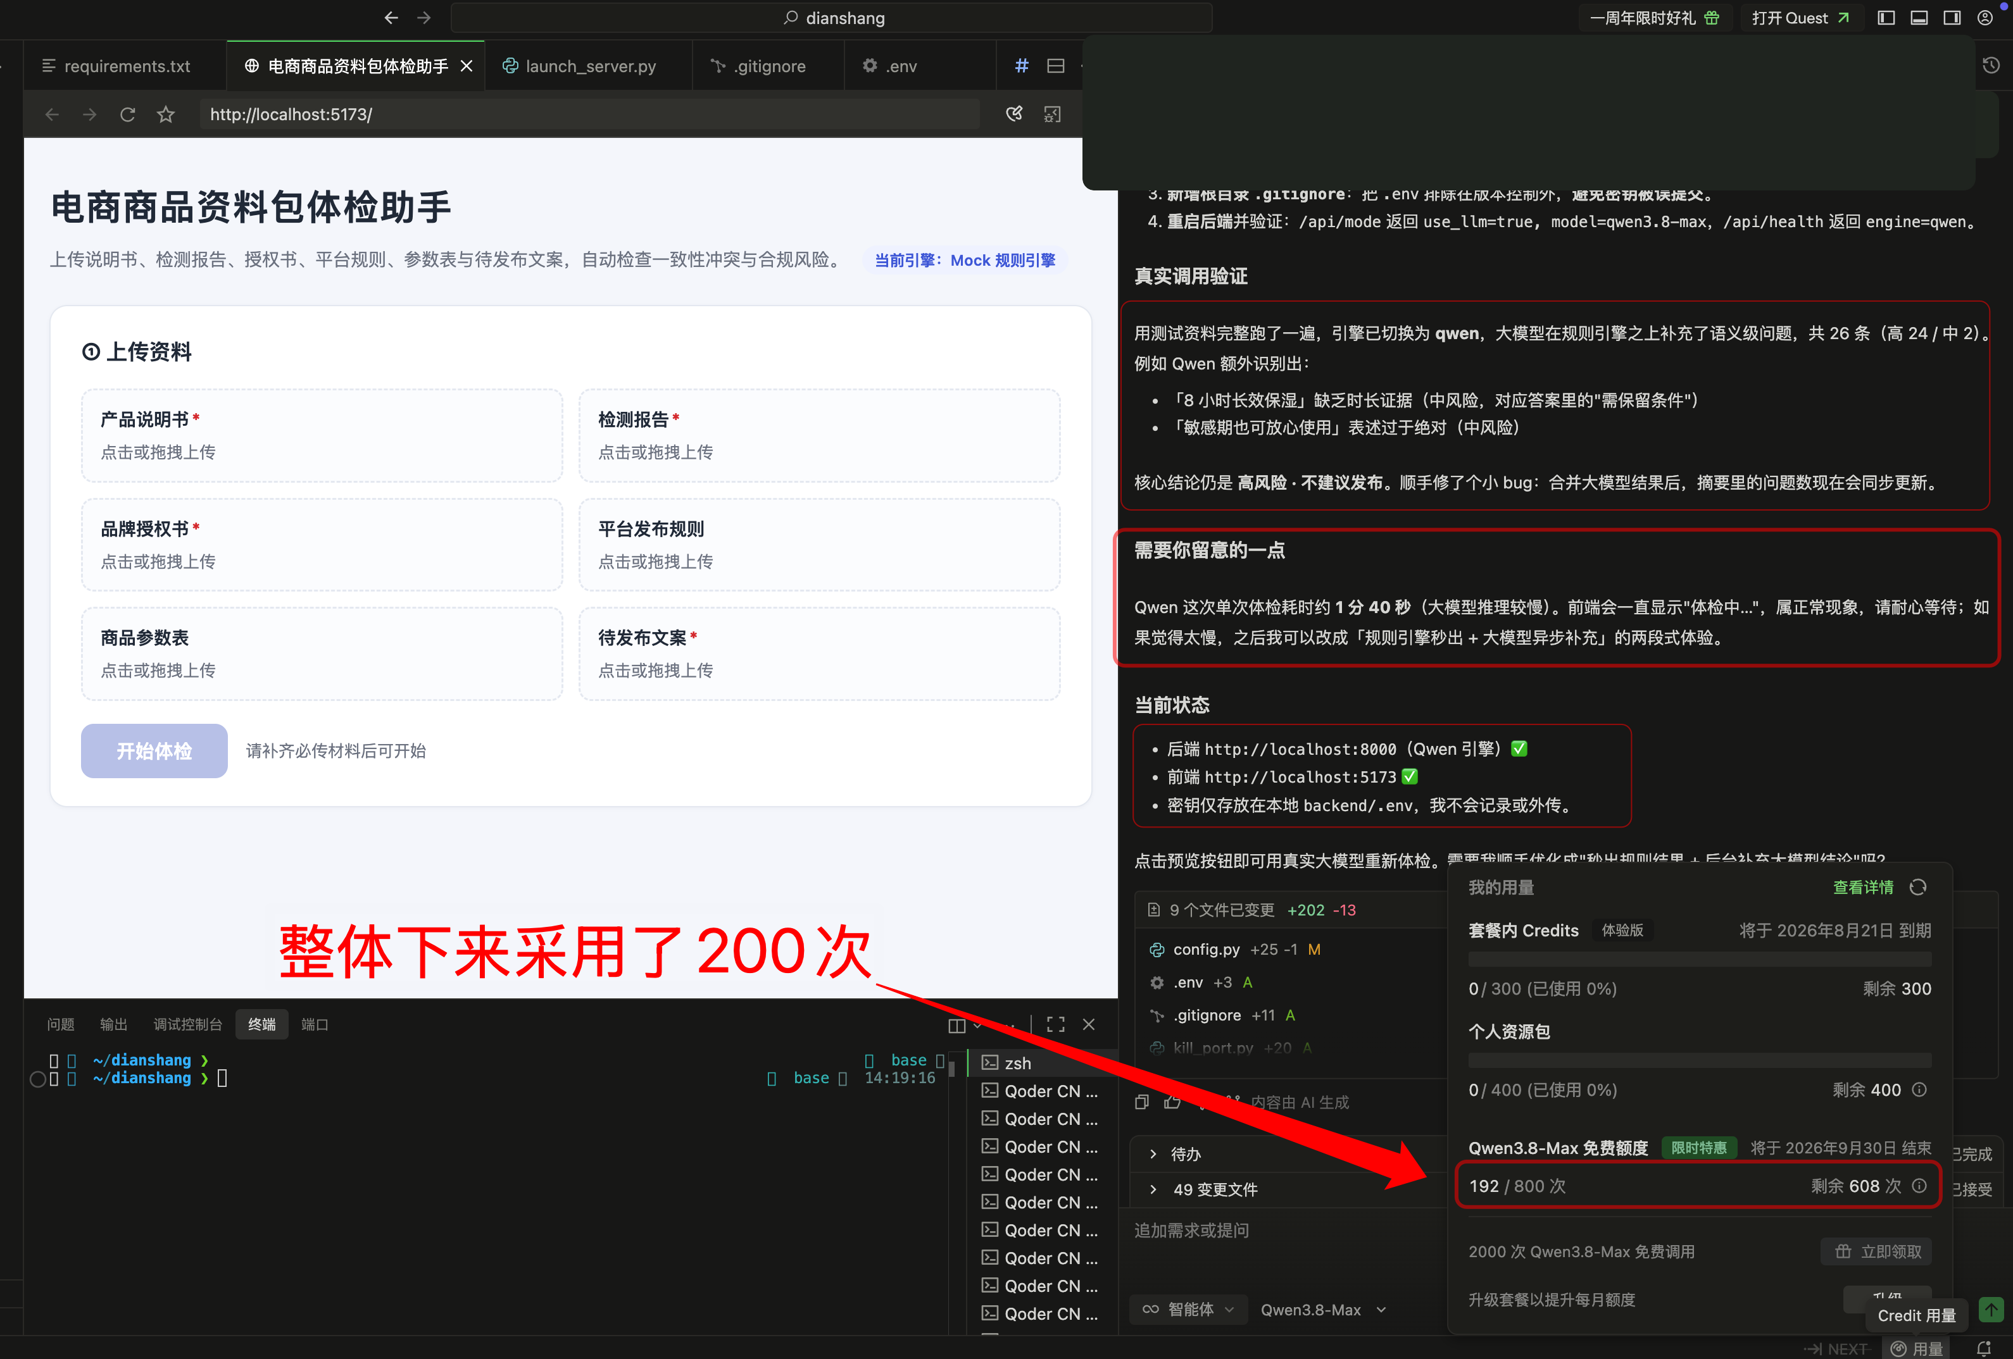Bookmark the preview page with the star icon

click(165, 115)
